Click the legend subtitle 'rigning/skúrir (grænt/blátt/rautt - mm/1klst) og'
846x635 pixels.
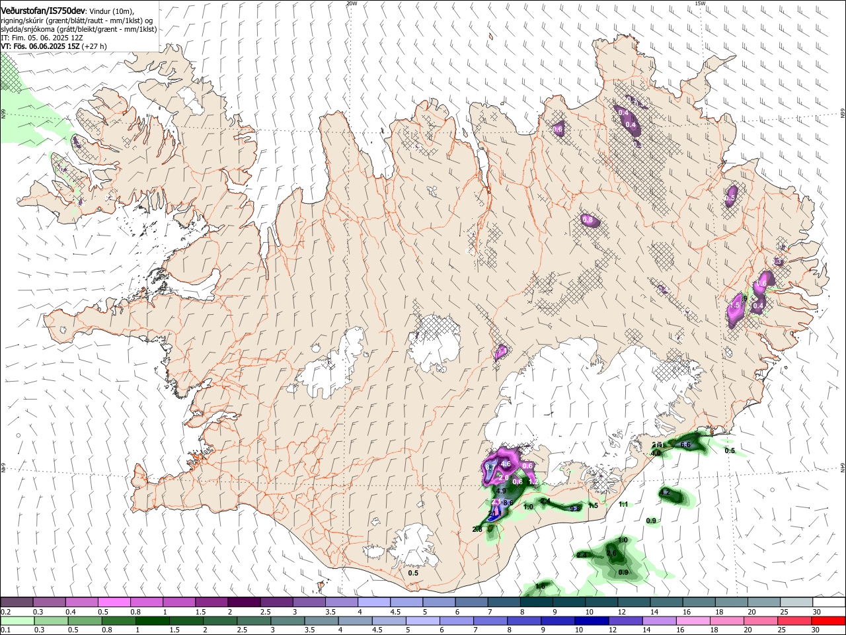[77, 20]
